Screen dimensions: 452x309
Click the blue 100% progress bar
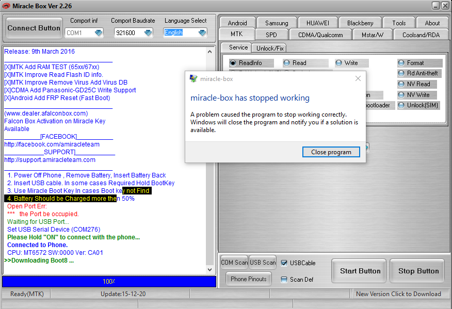coord(109,282)
